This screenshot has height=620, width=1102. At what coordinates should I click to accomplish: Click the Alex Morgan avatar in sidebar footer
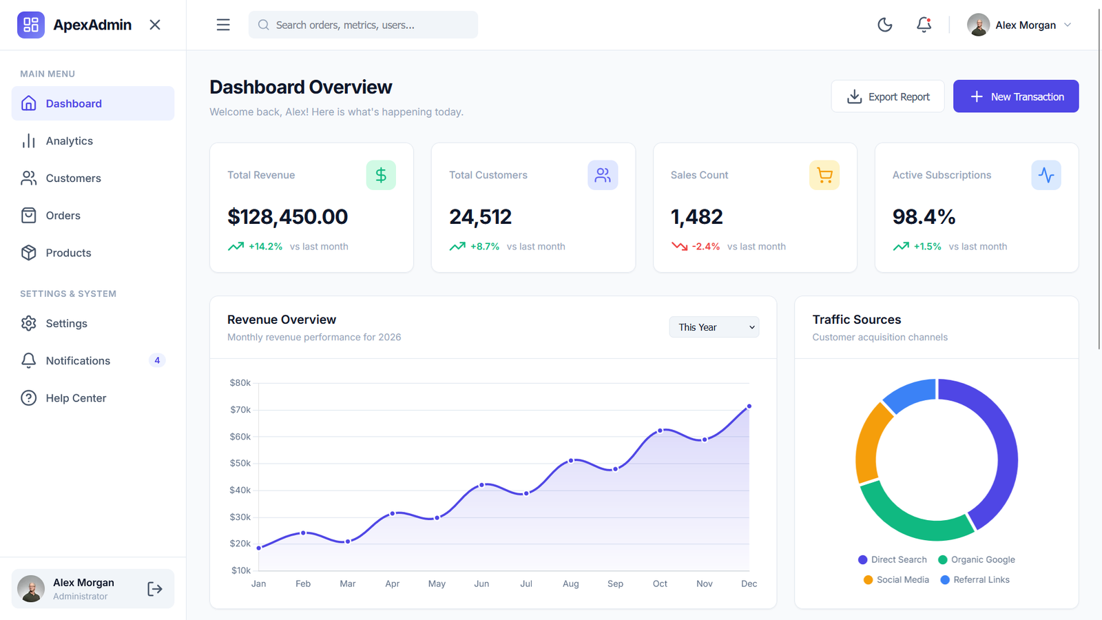(x=31, y=589)
